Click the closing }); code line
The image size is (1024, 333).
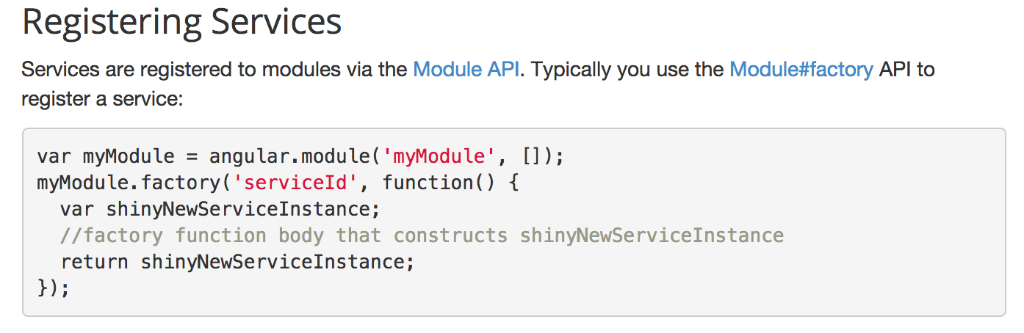point(53,288)
